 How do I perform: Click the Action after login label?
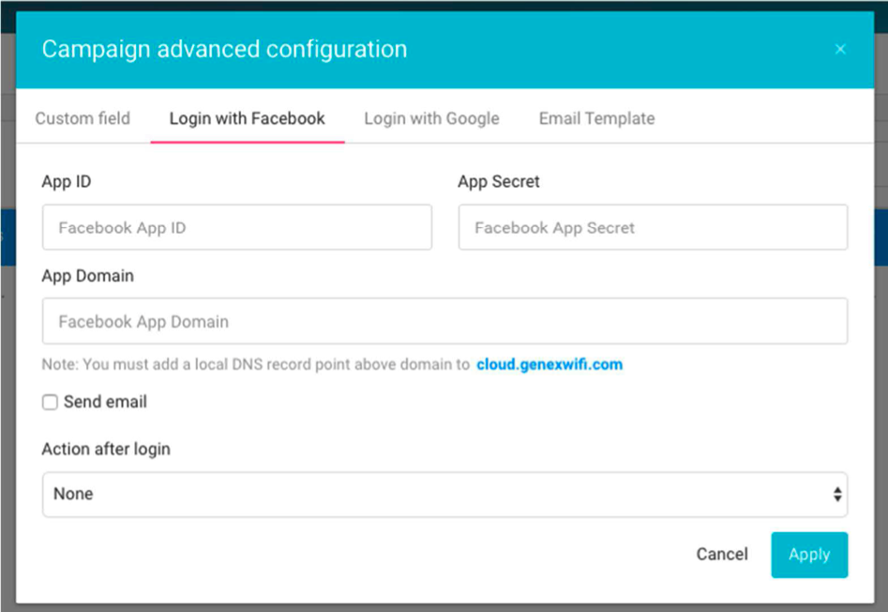pyautogui.click(x=106, y=450)
